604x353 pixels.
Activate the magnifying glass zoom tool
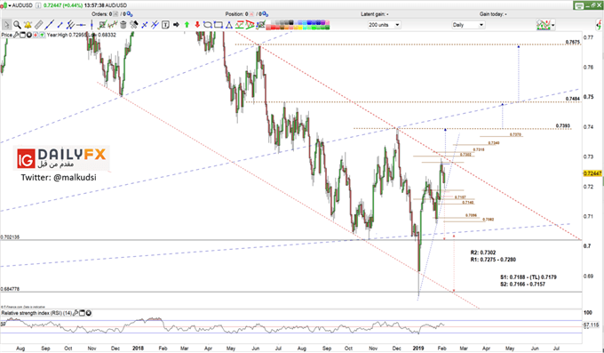pos(17,25)
